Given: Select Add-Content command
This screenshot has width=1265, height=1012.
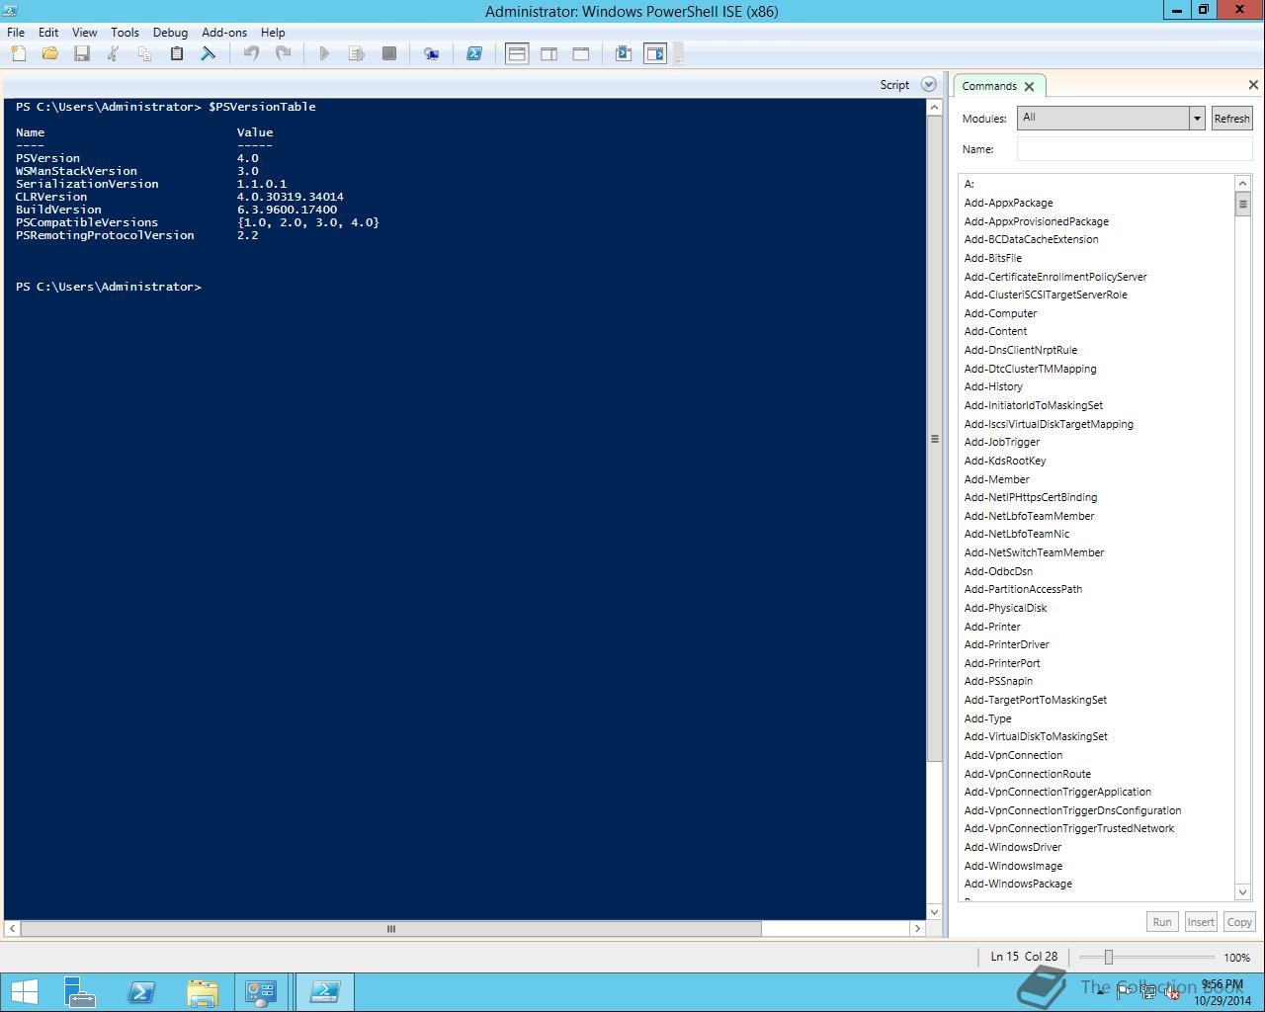Looking at the screenshot, I should (995, 331).
